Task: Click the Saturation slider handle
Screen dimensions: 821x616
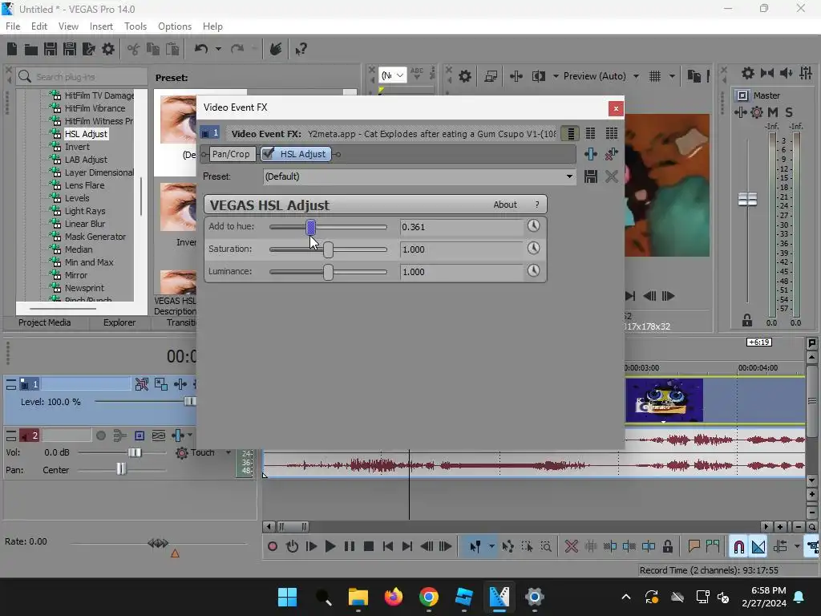Action: (x=328, y=249)
